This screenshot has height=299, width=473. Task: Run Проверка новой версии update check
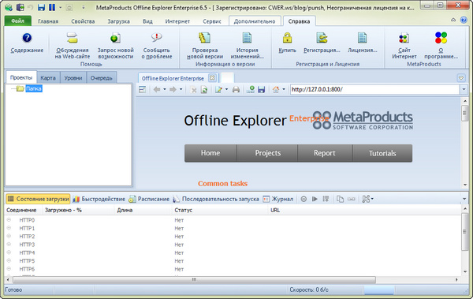point(205,45)
